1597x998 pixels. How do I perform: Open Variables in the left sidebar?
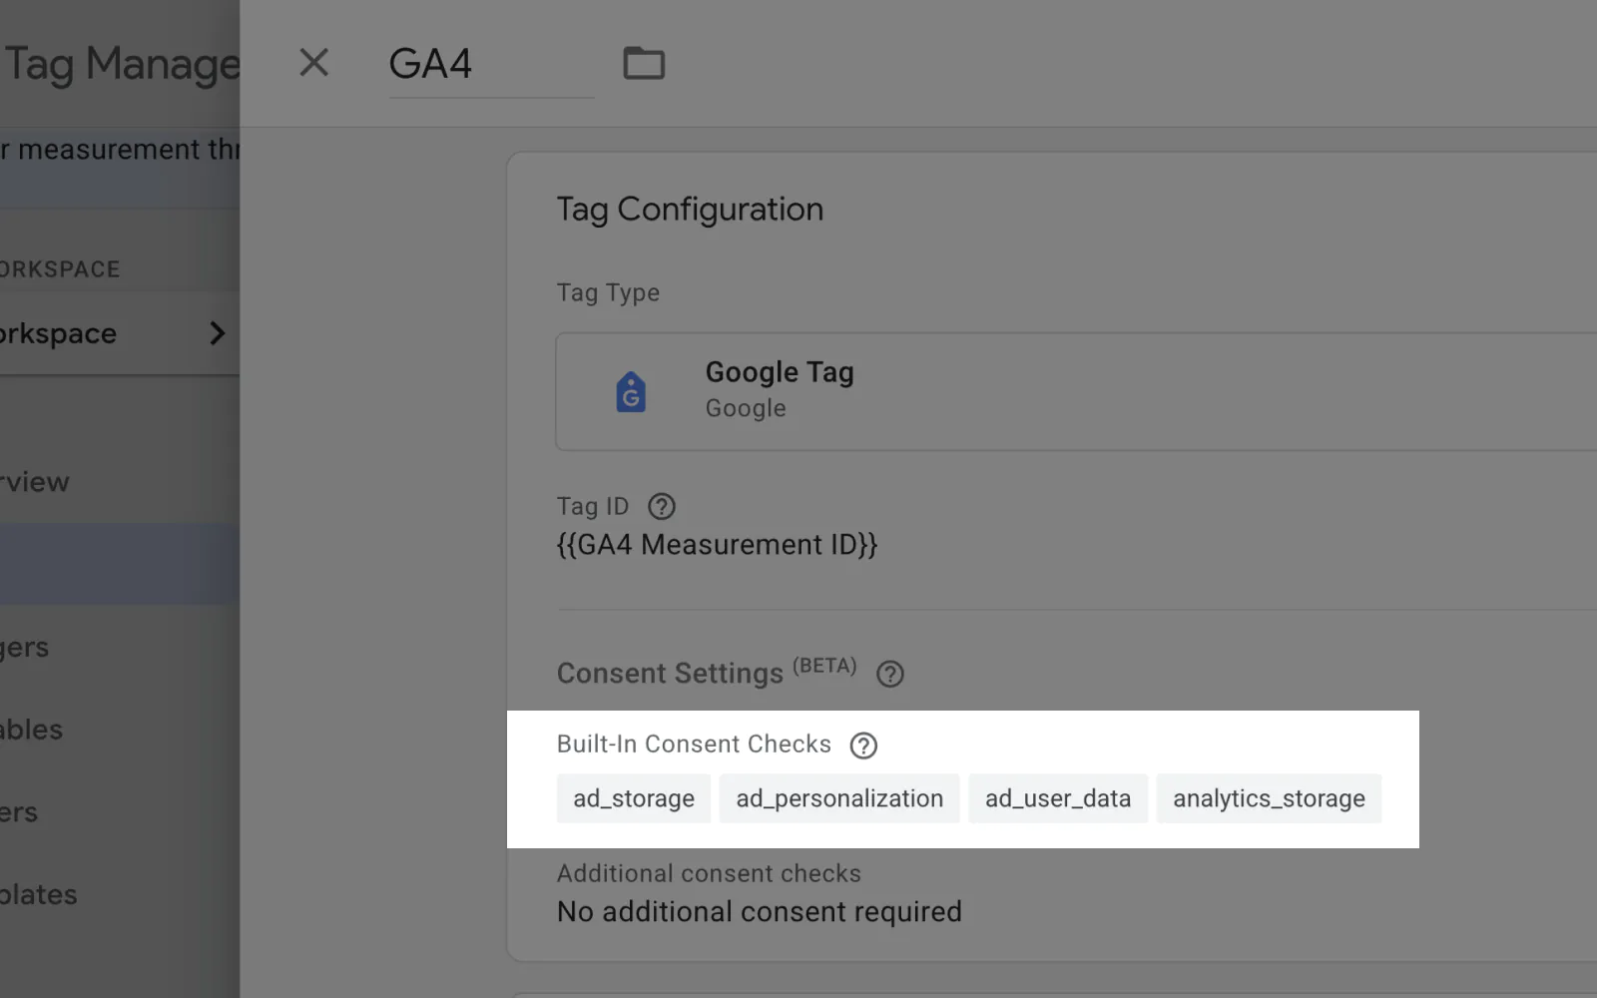tap(32, 730)
